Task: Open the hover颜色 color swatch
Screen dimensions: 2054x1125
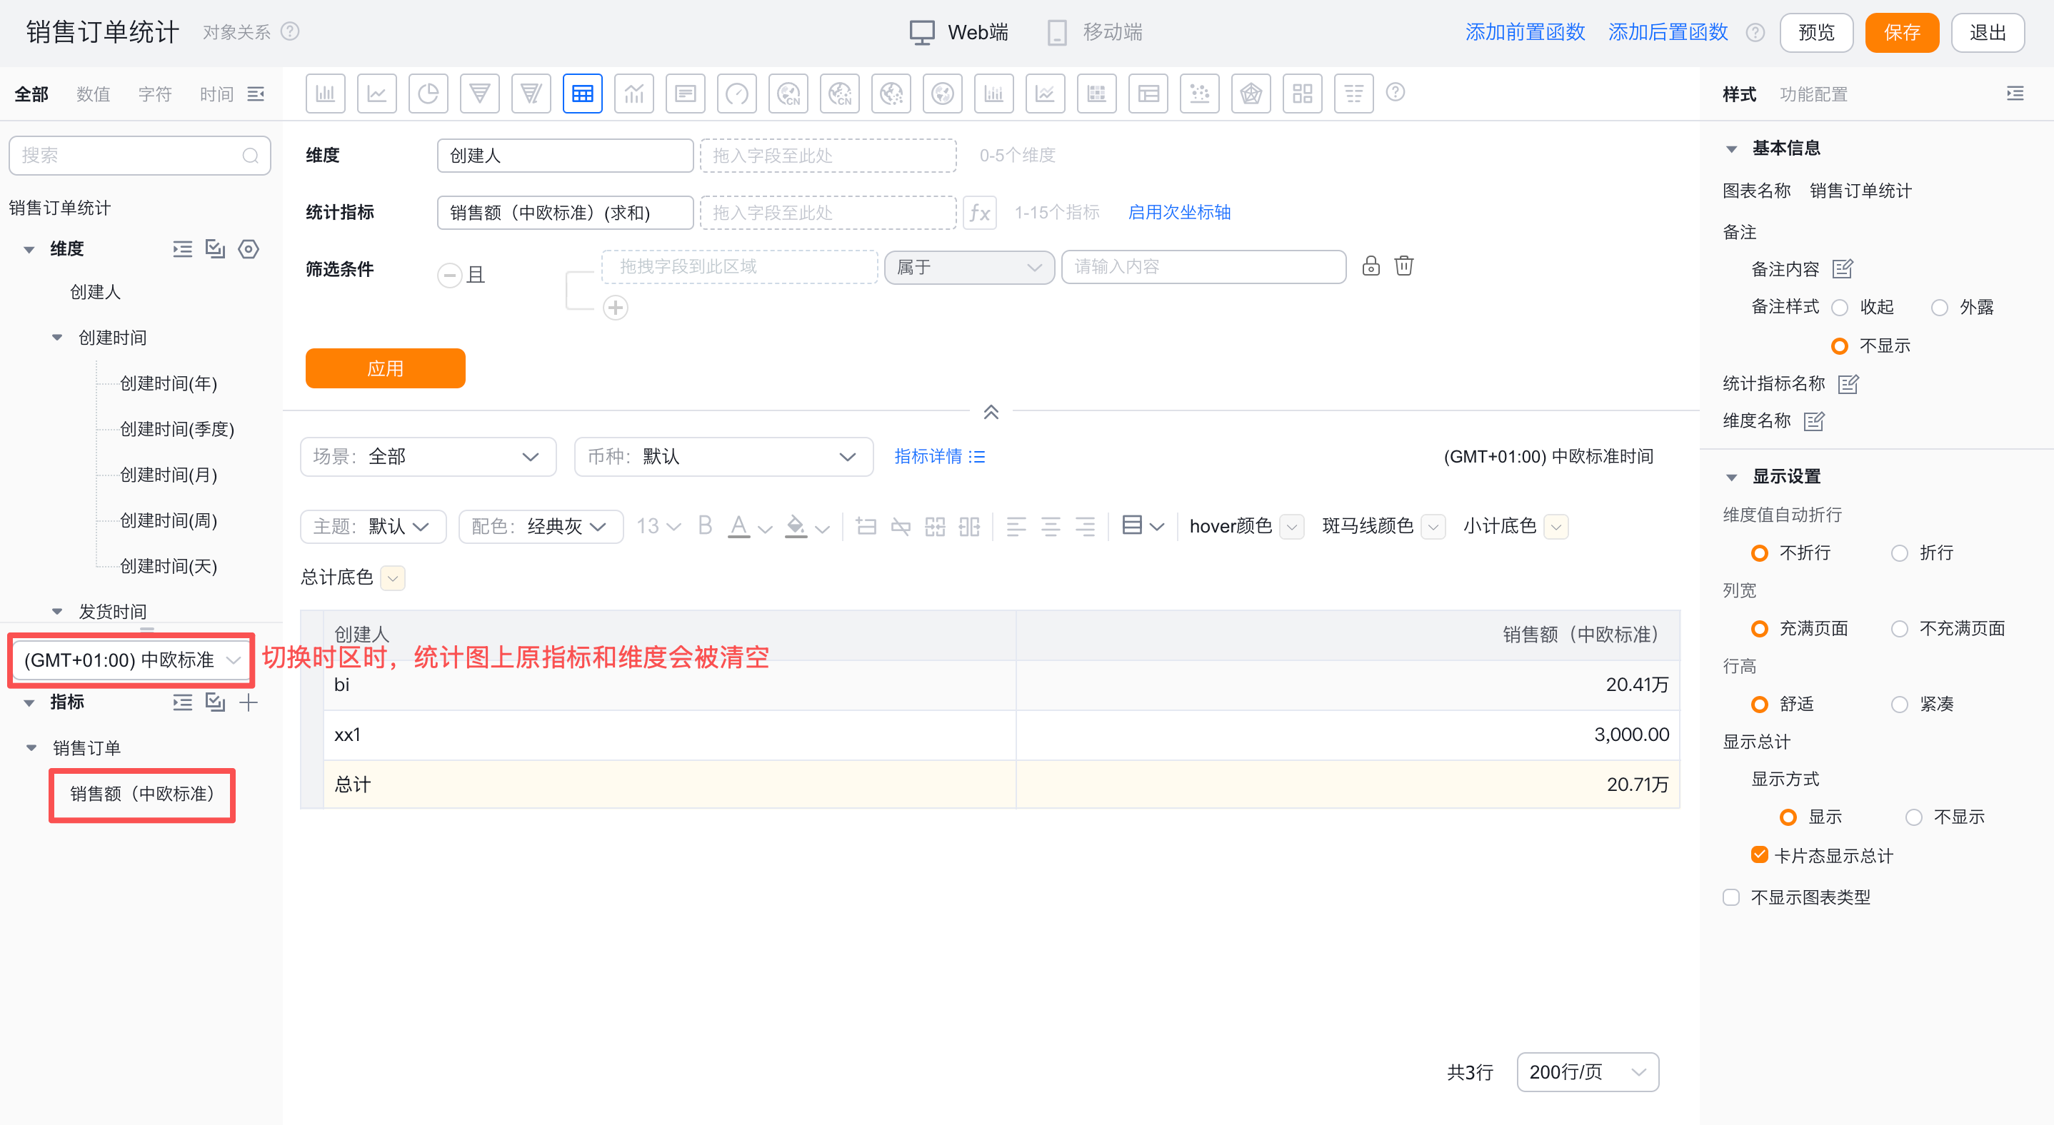Action: click(x=1291, y=527)
